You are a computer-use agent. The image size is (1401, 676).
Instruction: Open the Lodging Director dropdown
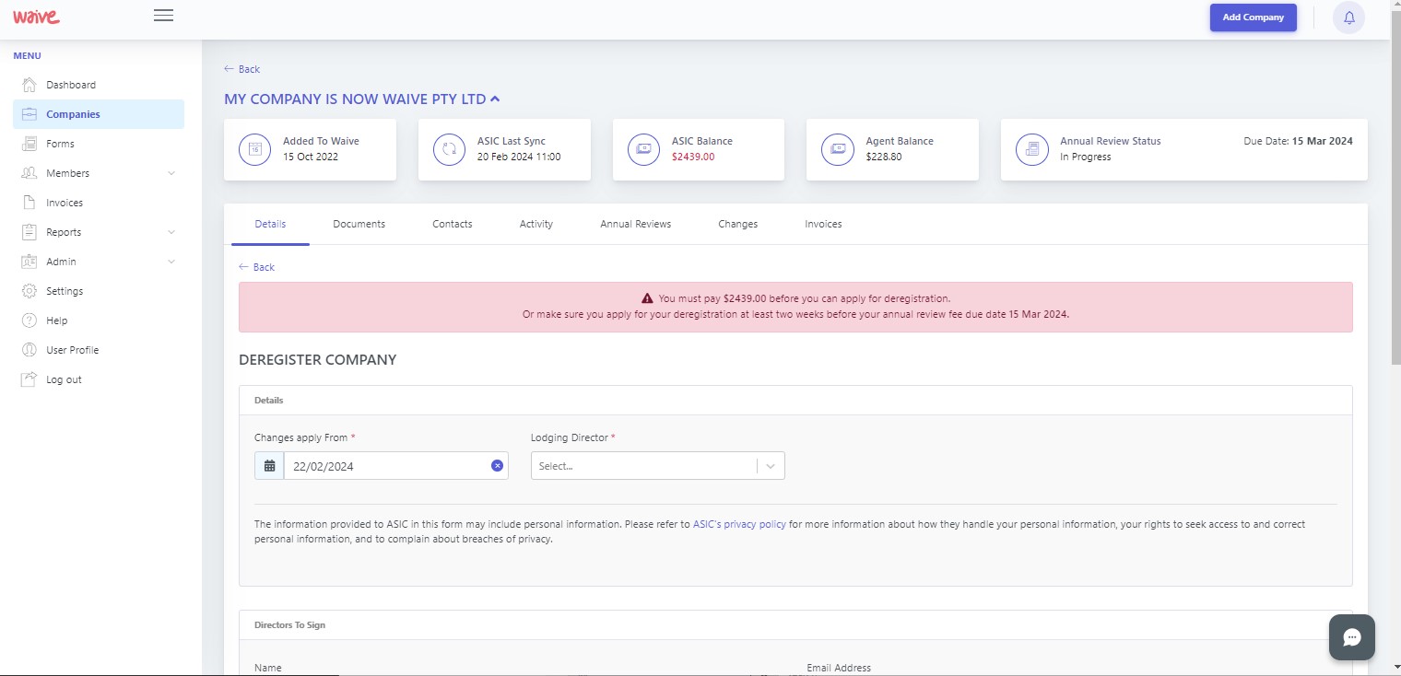point(658,466)
